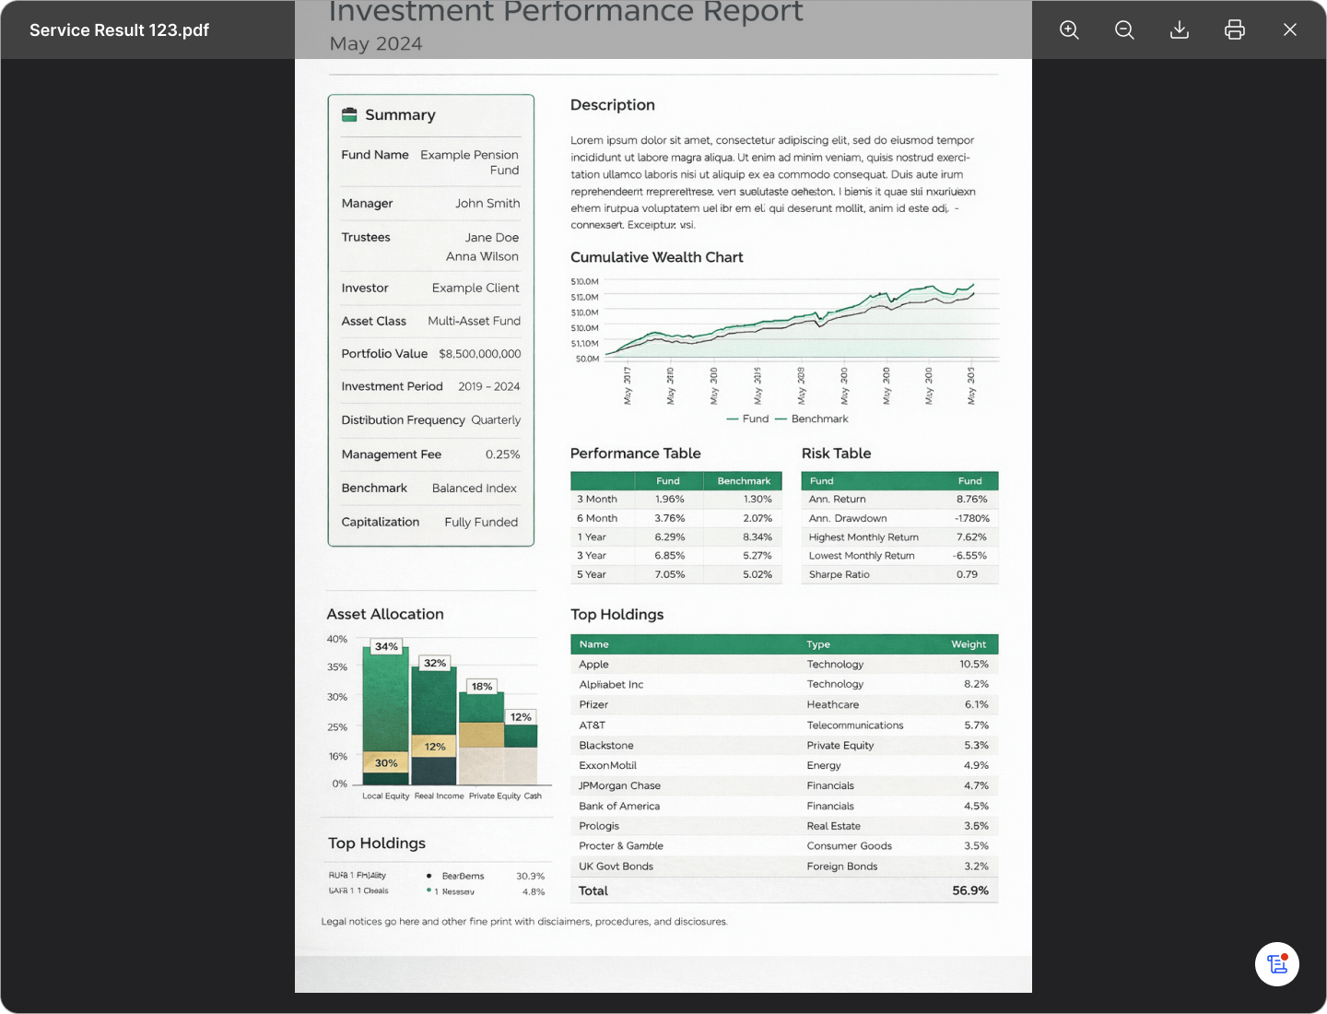
Task: Select the Fund legend entry under the chart
Action: pos(747,419)
